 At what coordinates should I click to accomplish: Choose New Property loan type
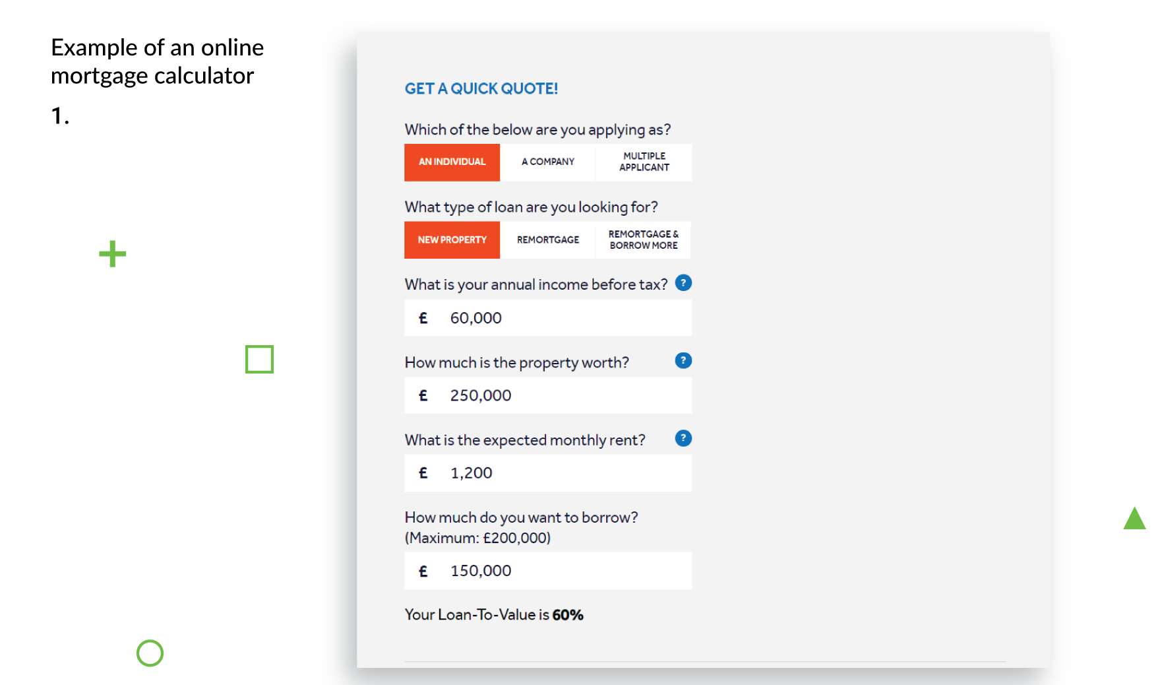[452, 240]
